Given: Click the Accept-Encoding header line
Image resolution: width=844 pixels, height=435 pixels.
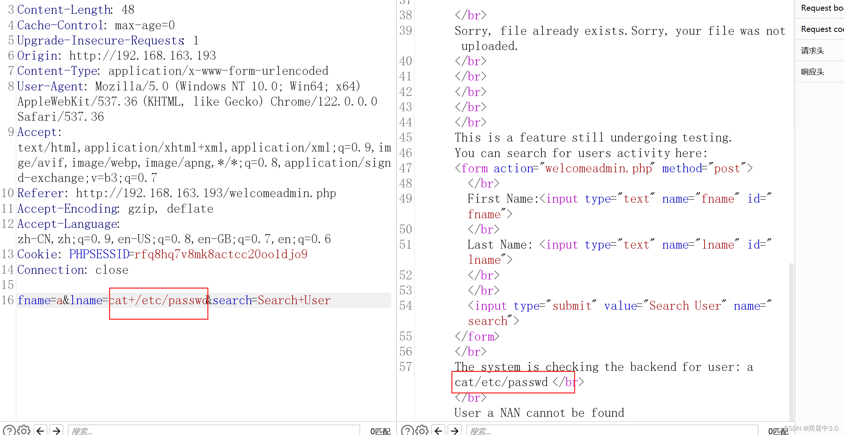Looking at the screenshot, I should coord(115,209).
